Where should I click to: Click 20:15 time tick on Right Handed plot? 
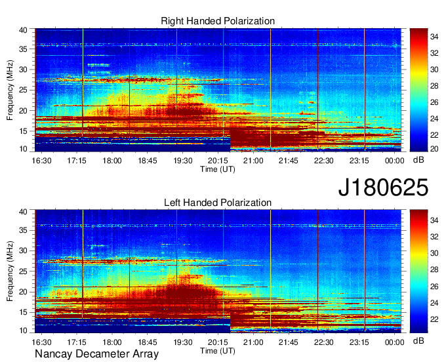218,161
